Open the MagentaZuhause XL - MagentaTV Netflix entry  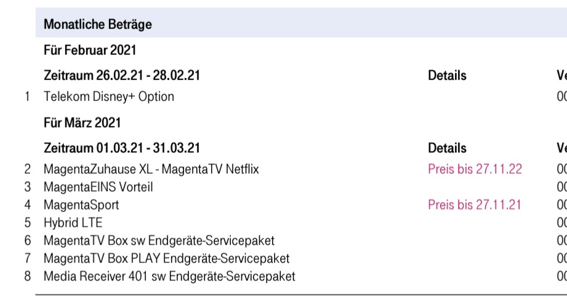coord(151,169)
